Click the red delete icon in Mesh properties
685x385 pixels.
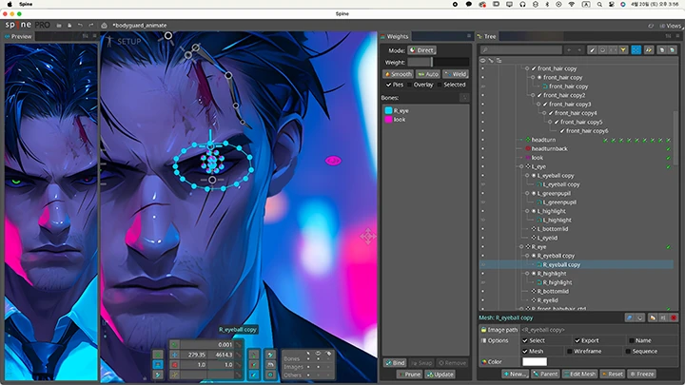674,318
